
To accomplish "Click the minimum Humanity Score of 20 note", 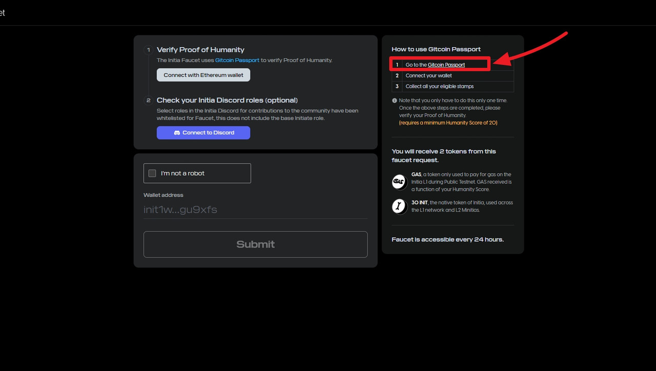I will [448, 123].
